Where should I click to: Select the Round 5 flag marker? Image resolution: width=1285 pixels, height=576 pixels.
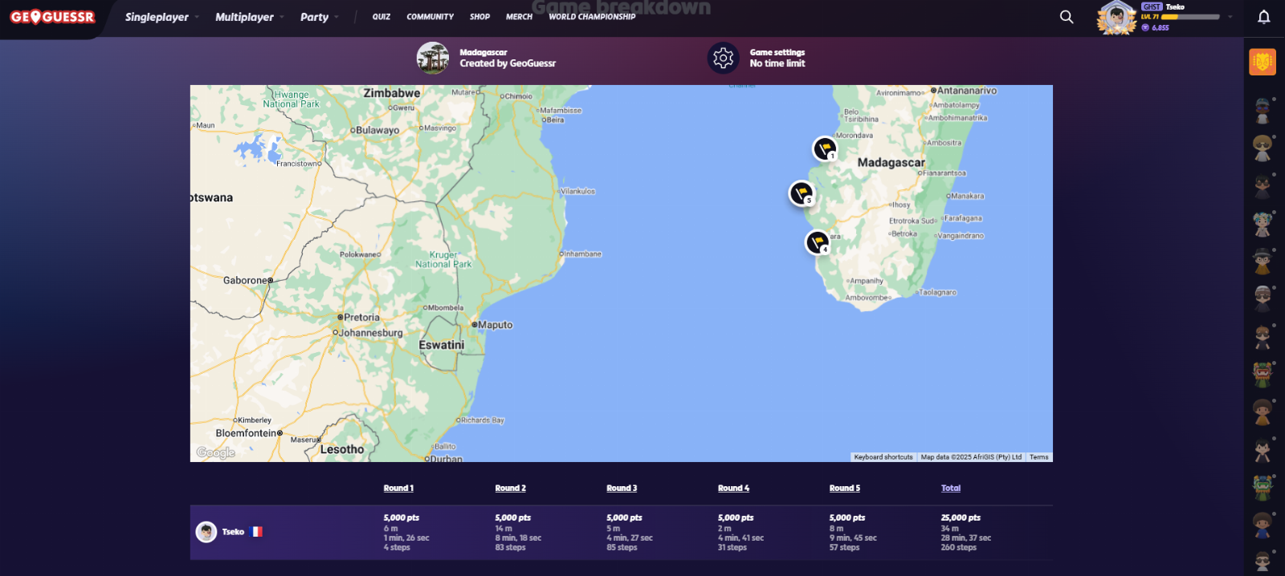coord(802,193)
